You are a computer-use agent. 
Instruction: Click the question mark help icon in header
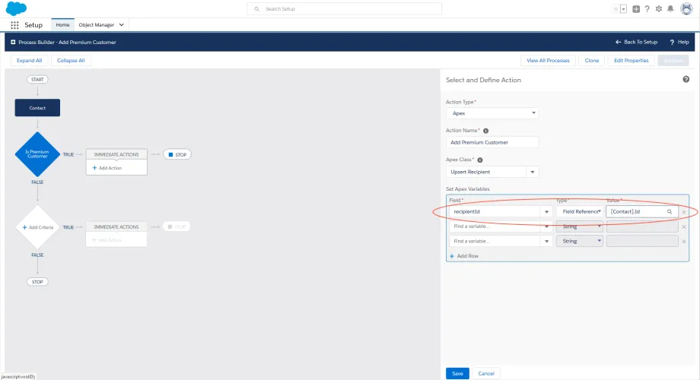[x=647, y=9]
